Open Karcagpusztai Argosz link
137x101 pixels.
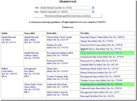100,77
